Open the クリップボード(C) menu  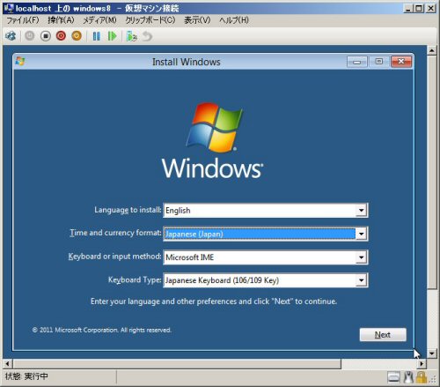tap(150, 20)
